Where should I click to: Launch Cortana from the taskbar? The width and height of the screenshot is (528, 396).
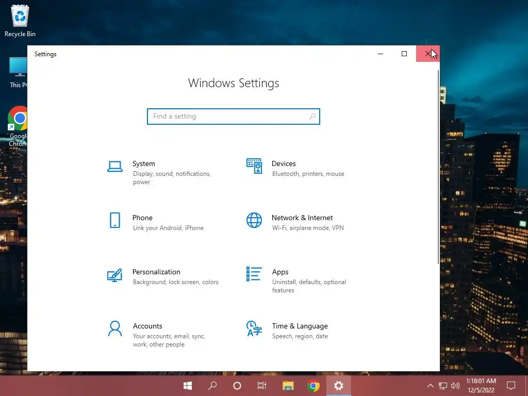[x=237, y=386]
